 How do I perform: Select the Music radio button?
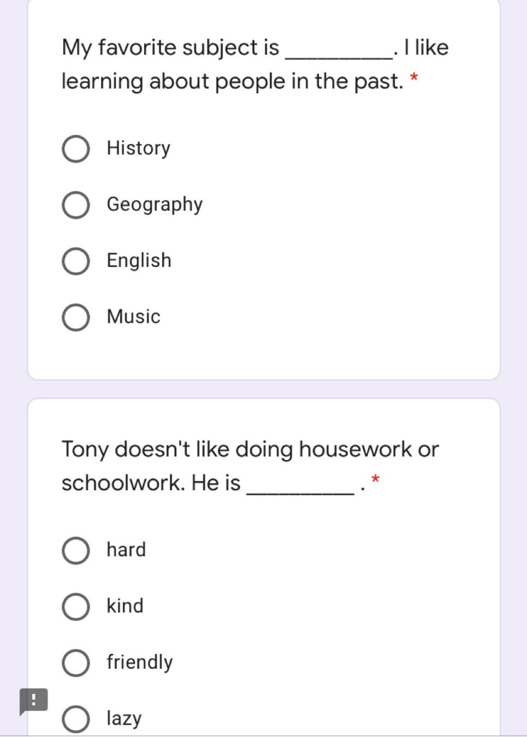[x=76, y=317]
